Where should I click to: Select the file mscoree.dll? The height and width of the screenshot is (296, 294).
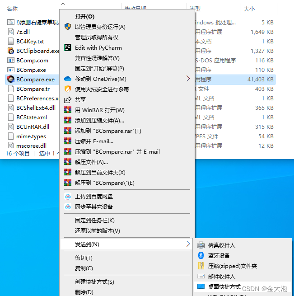coord(31,146)
